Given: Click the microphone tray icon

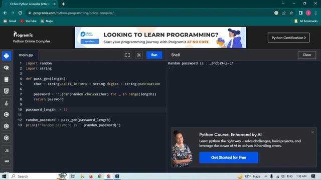Looking at the screenshot, I should click(x=271, y=176).
